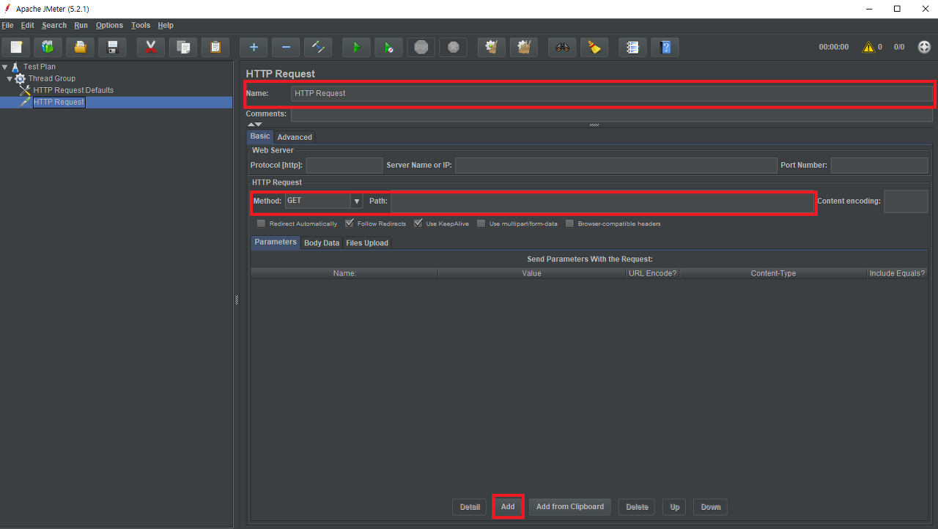
Task: Collapse the Thread Group tree node
Action: pyautogui.click(x=10, y=78)
